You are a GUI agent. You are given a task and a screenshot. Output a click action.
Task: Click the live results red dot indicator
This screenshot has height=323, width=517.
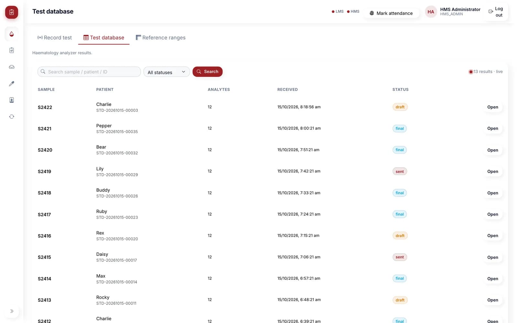click(x=471, y=72)
